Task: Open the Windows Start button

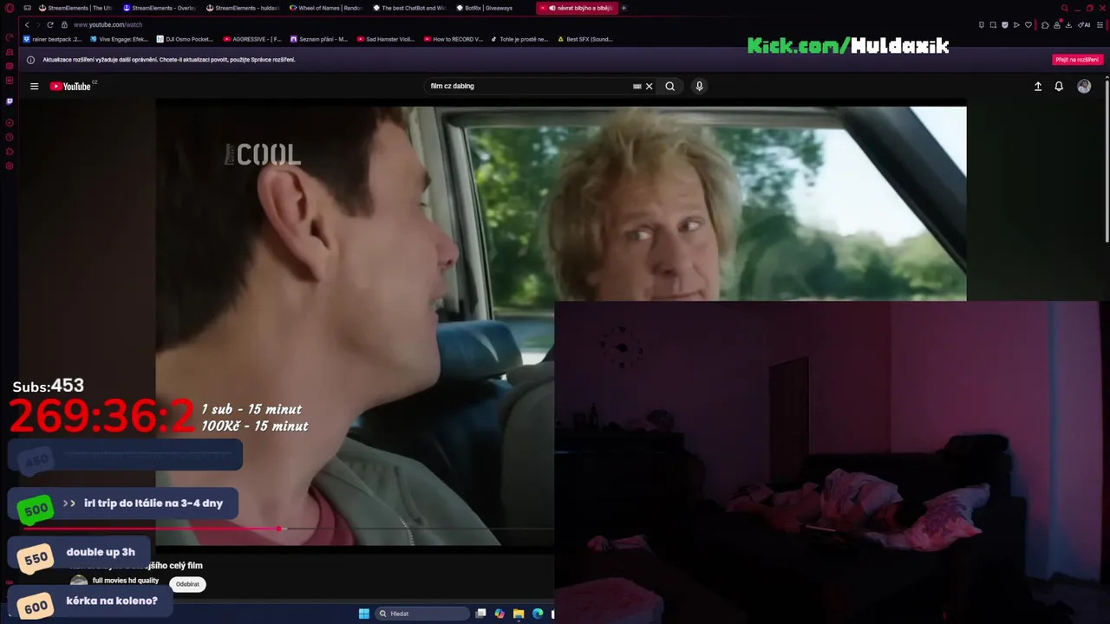Action: point(364,614)
